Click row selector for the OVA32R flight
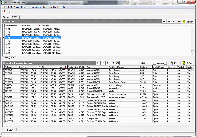The image size is (197, 137). pos(3,97)
